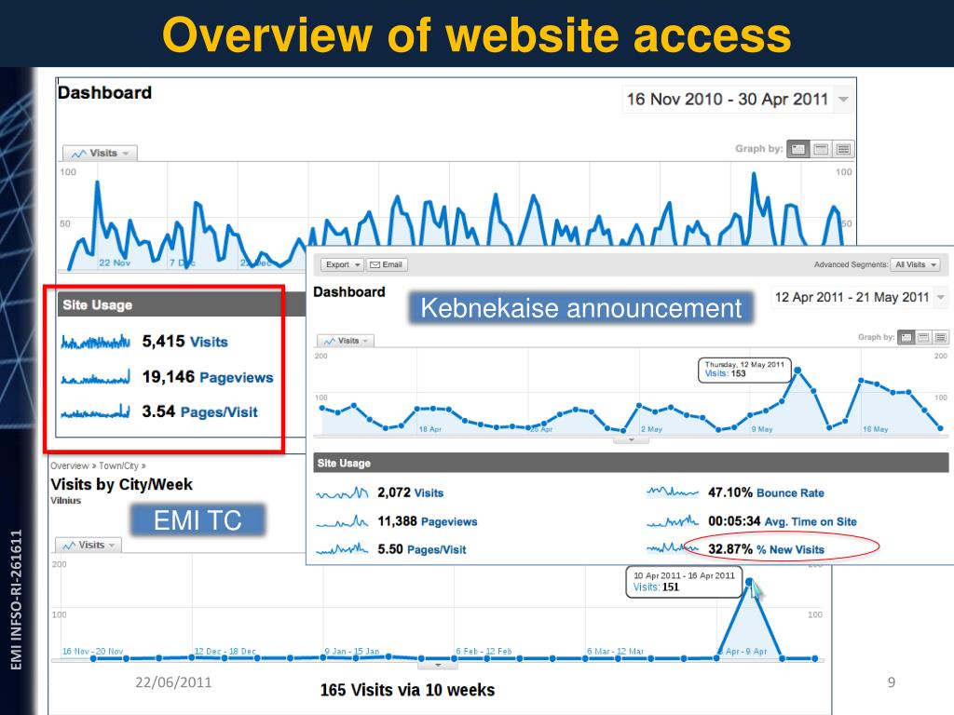Image resolution: width=954 pixels, height=715 pixels.
Task: Click the Export dropdown button
Action: [343, 264]
